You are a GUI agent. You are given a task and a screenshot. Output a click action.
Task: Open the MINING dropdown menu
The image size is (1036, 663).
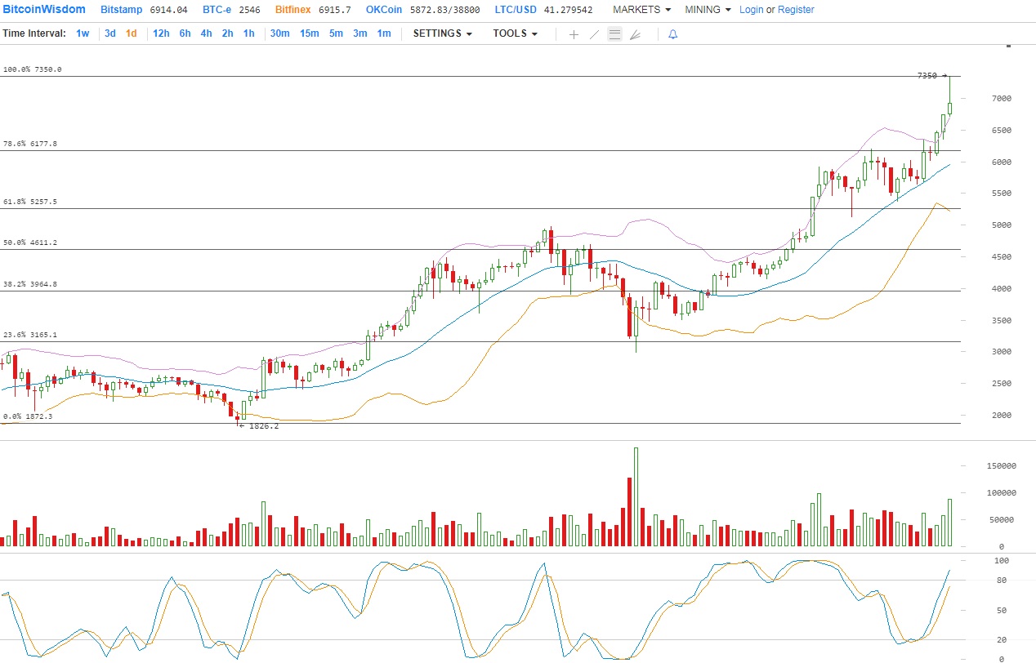[708, 10]
